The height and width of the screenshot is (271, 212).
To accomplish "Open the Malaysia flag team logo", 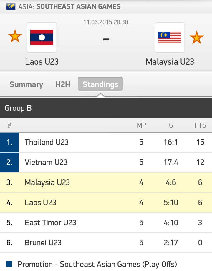I will pyautogui.click(x=170, y=37).
